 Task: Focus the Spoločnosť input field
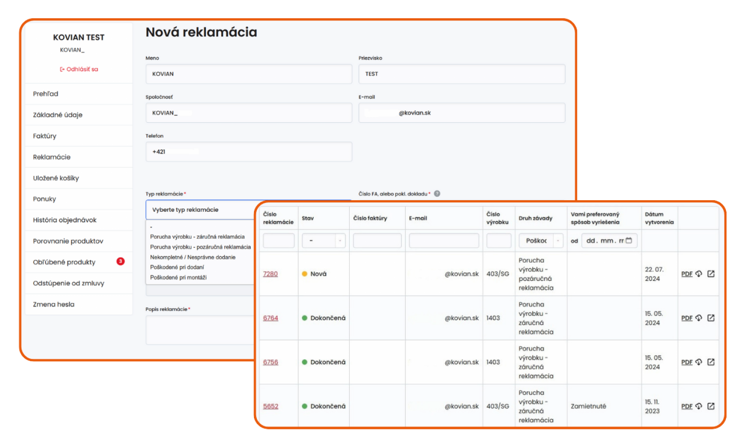pos(249,113)
